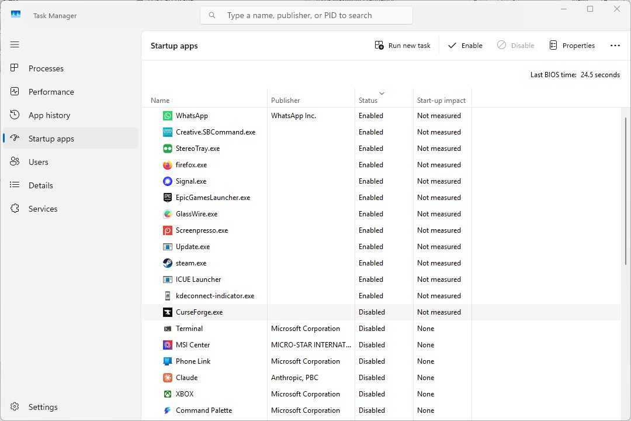Click the Phone Link icon
Image resolution: width=631 pixels, height=421 pixels.
[168, 361]
